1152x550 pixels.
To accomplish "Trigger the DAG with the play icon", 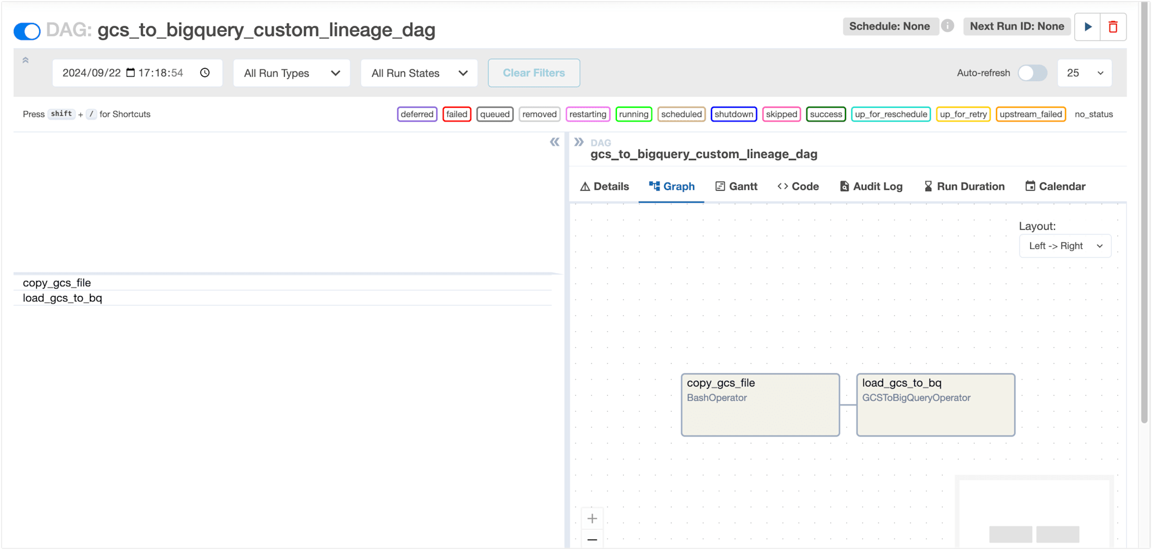I will 1087,26.
